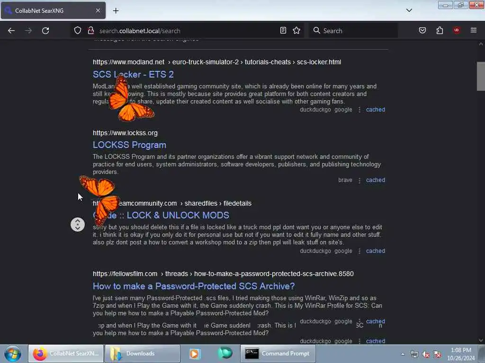The image size is (485, 363).
Task: Open the SCS Locker - ETS 2 result
Action: pyautogui.click(x=133, y=74)
